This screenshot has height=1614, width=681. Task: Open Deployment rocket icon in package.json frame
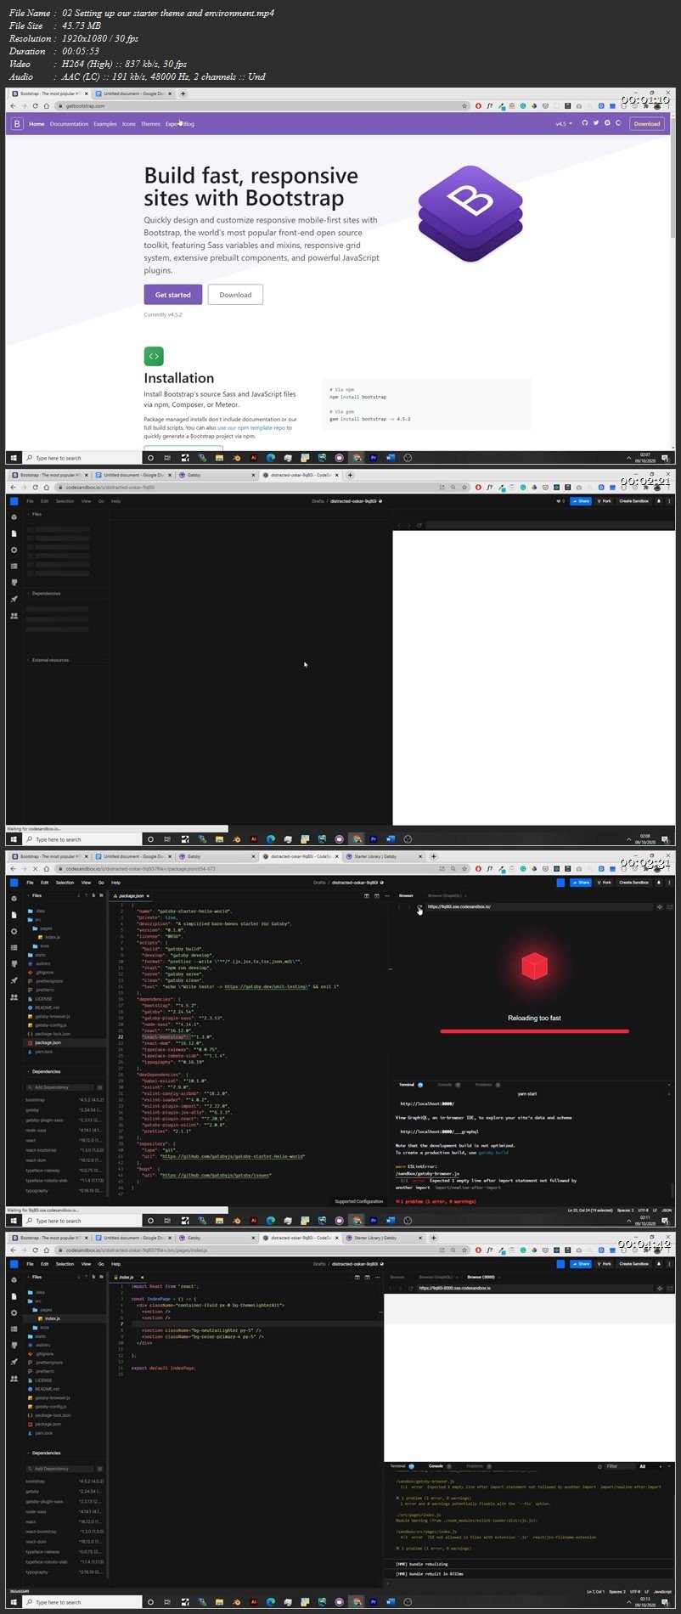(x=14, y=980)
